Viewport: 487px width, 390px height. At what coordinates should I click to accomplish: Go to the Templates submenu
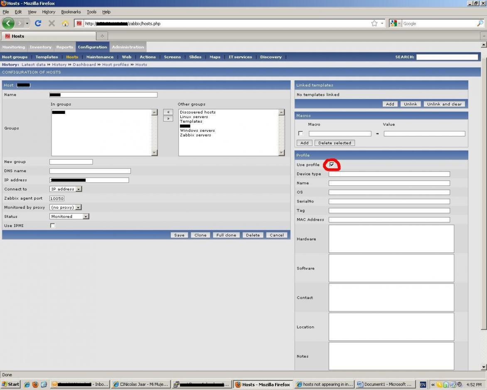click(x=47, y=57)
